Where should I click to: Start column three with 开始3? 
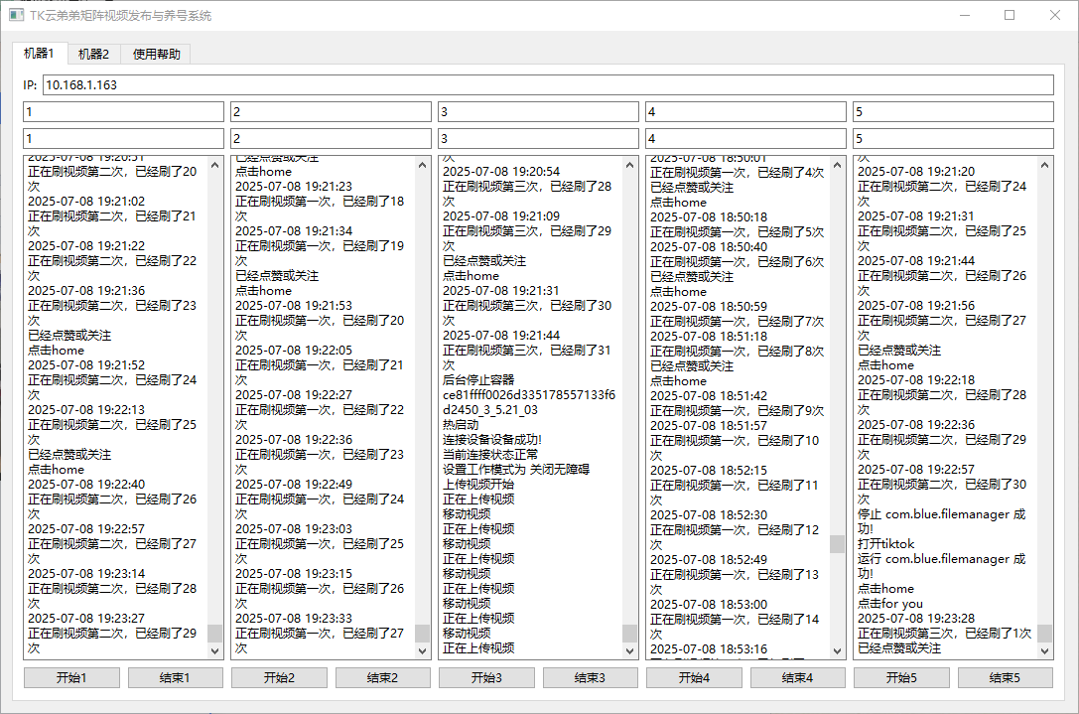click(x=486, y=677)
